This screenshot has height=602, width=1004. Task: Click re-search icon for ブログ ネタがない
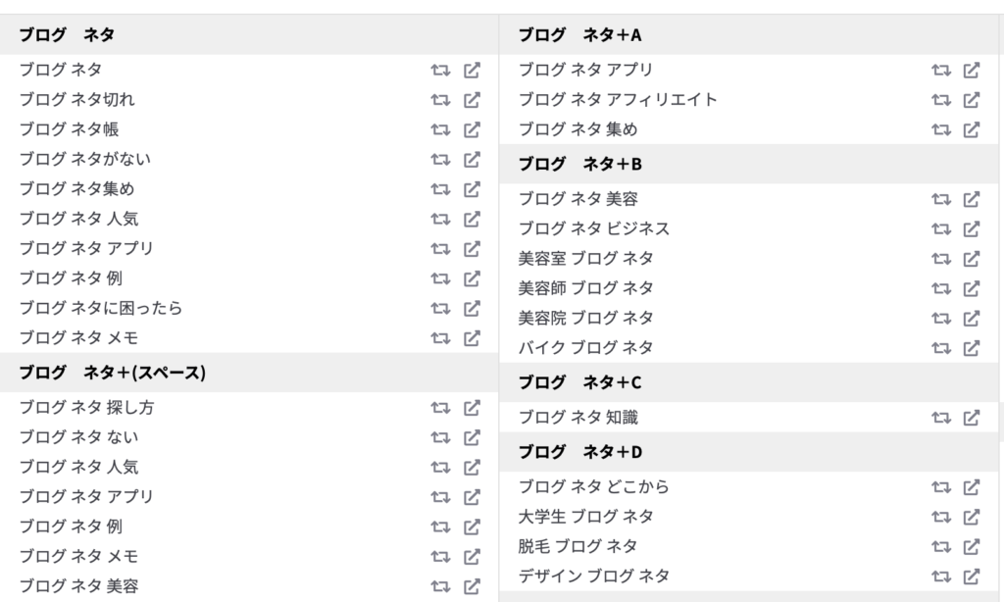(440, 160)
